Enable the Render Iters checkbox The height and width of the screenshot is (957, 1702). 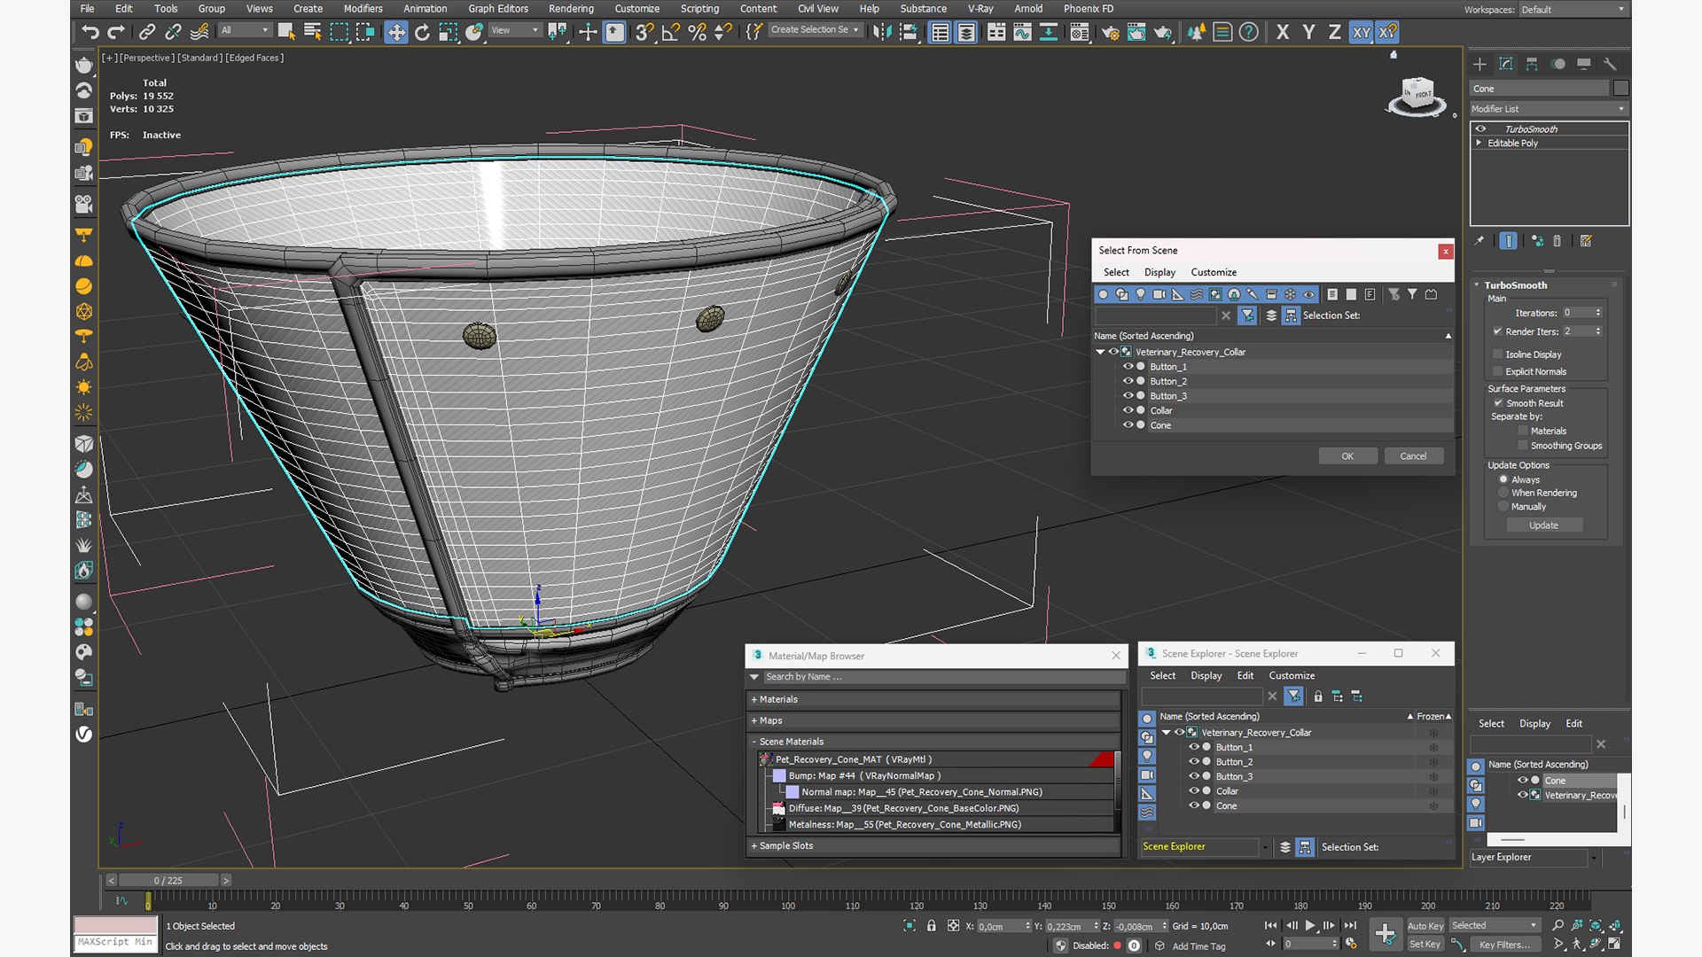pyautogui.click(x=1498, y=331)
